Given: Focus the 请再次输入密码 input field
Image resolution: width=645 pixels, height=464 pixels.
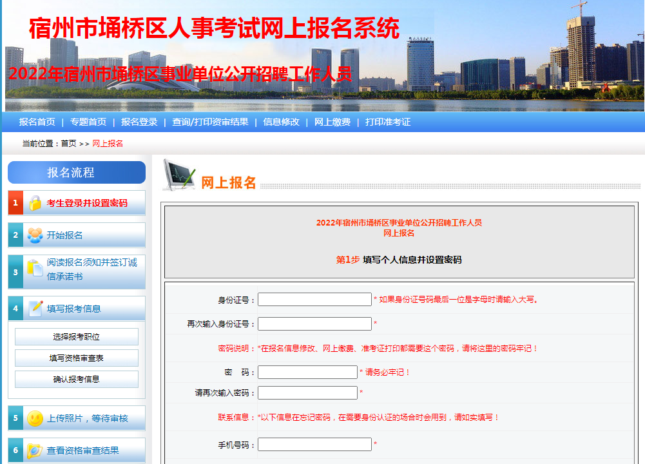Looking at the screenshot, I should pyautogui.click(x=308, y=392).
